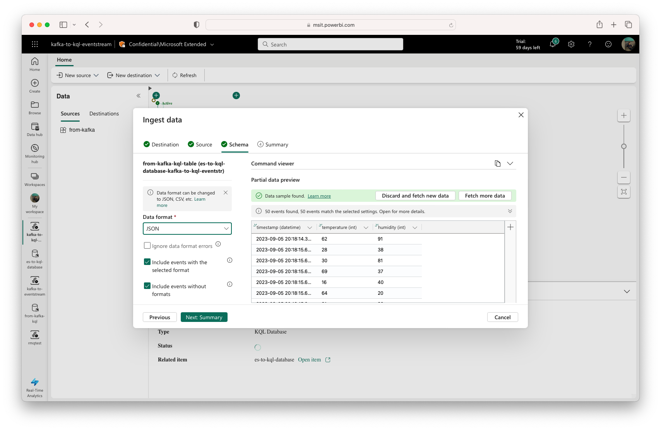
Task: Open Real-Time Analytics at the sidebar bottom
Action: [x=34, y=387]
